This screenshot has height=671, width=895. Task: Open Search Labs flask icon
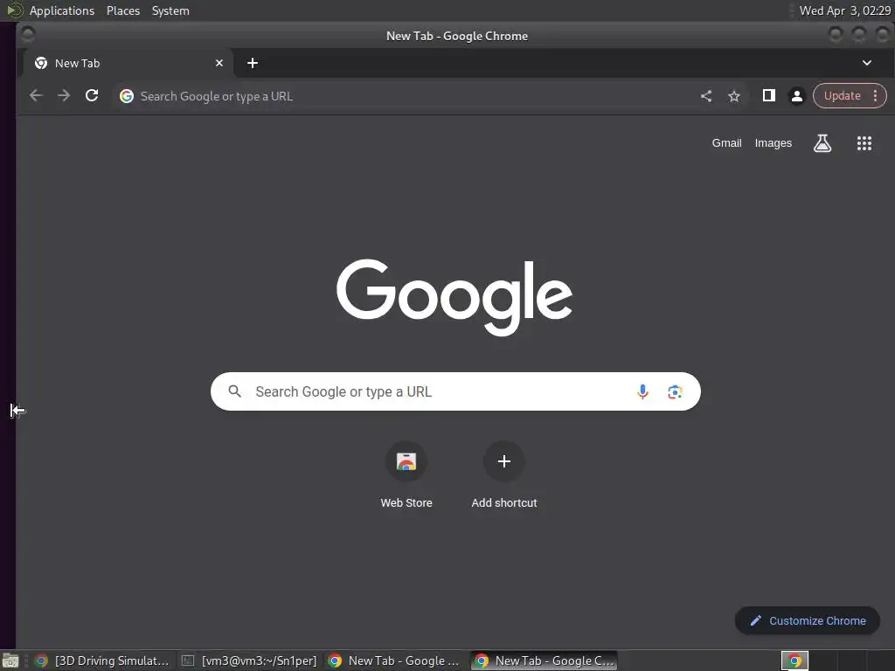click(822, 143)
